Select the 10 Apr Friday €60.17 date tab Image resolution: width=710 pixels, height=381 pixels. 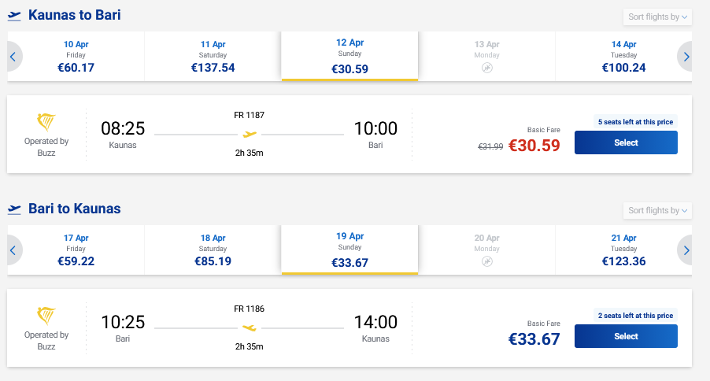click(76, 57)
